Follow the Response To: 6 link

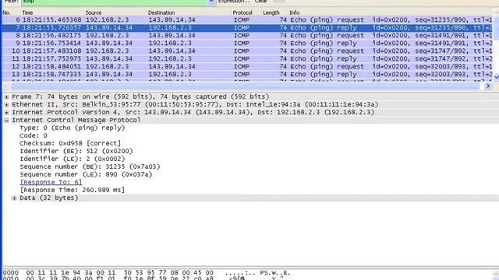(x=51, y=182)
